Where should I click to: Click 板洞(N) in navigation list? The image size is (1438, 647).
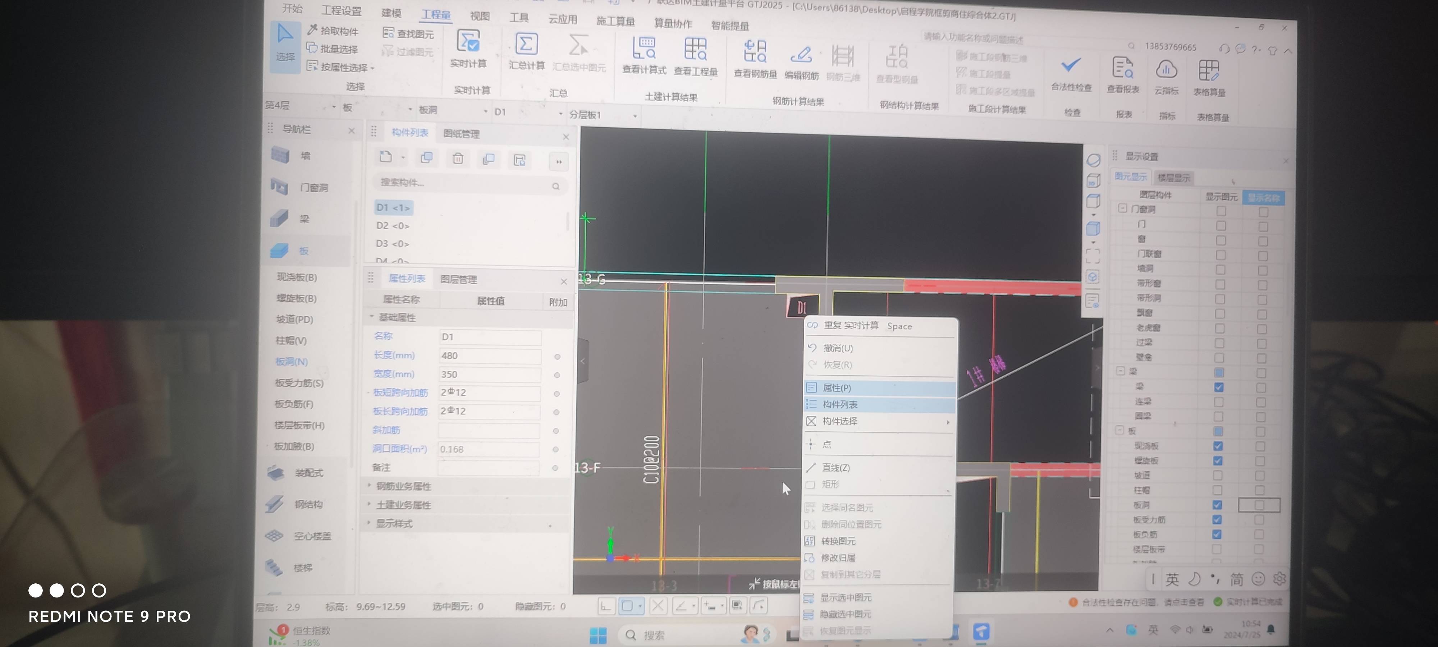click(x=292, y=361)
